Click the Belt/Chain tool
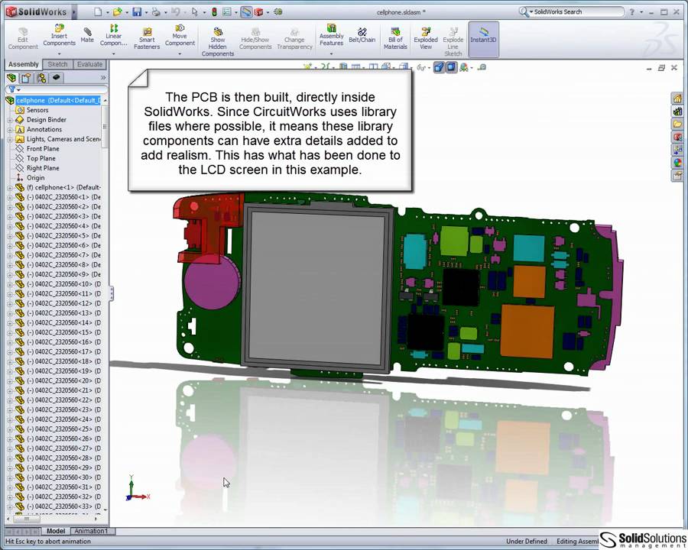Viewport: 688px width, 550px height. point(362,35)
